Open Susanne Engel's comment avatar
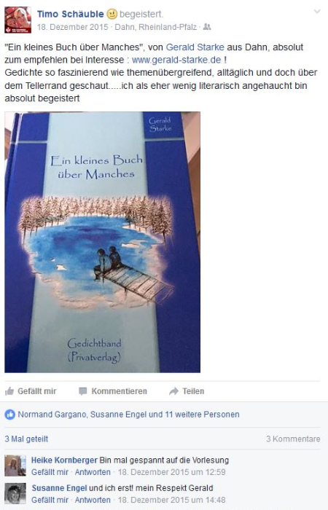This screenshot has height=510, width=328. click(x=15, y=493)
